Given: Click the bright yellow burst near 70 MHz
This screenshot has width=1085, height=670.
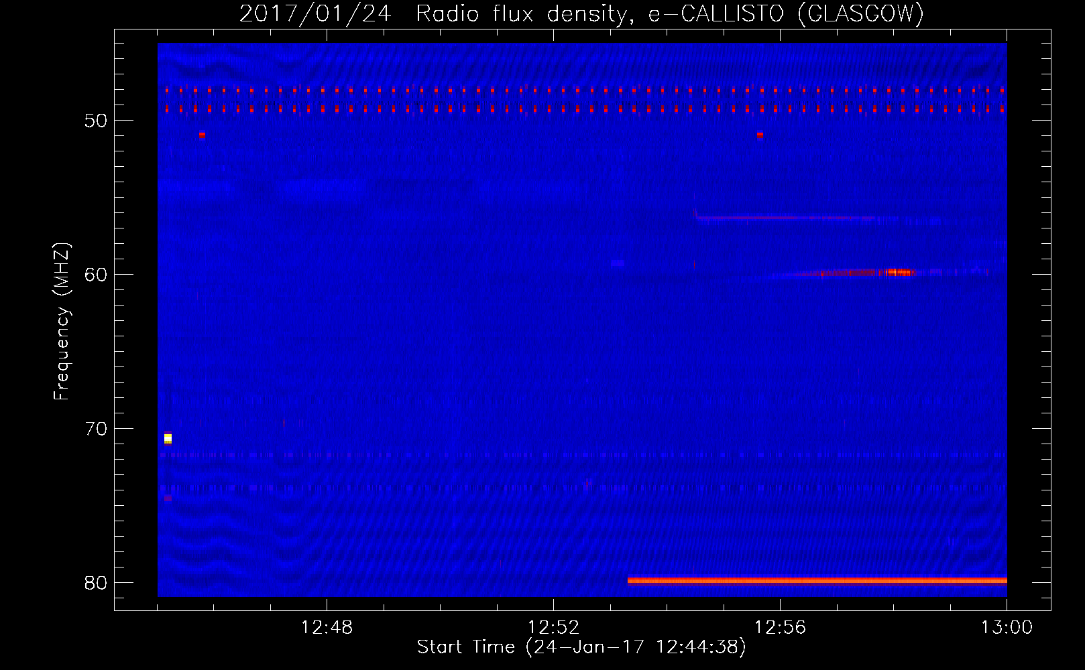Looking at the screenshot, I should 168,438.
